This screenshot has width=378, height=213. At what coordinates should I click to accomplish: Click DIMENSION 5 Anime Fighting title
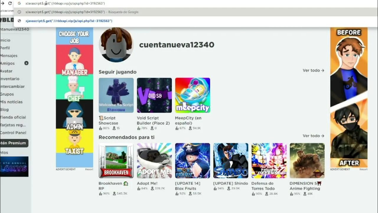click(x=306, y=186)
